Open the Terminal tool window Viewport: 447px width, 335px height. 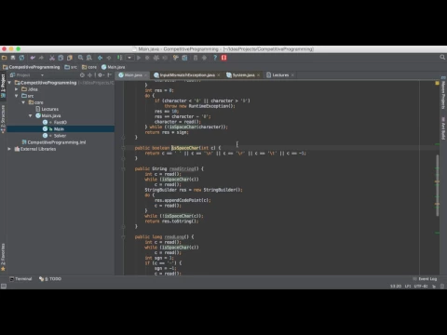click(20, 279)
